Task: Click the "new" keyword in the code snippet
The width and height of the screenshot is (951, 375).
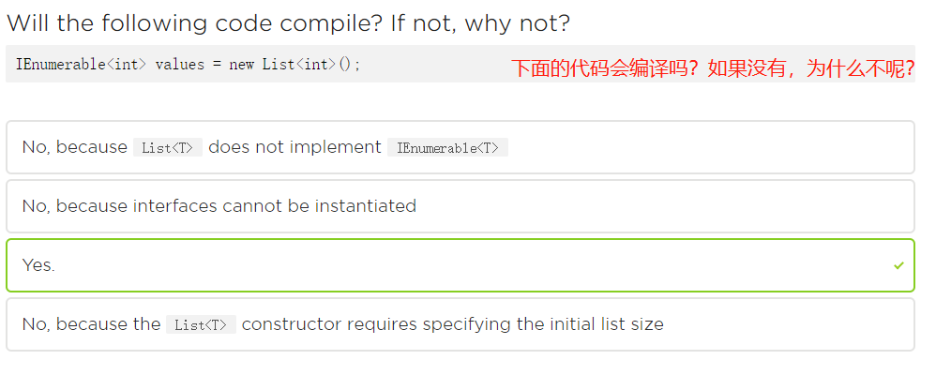Action: pos(241,65)
